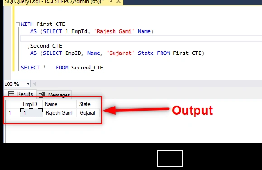Select the Gujarat result cell

[x=88, y=113]
